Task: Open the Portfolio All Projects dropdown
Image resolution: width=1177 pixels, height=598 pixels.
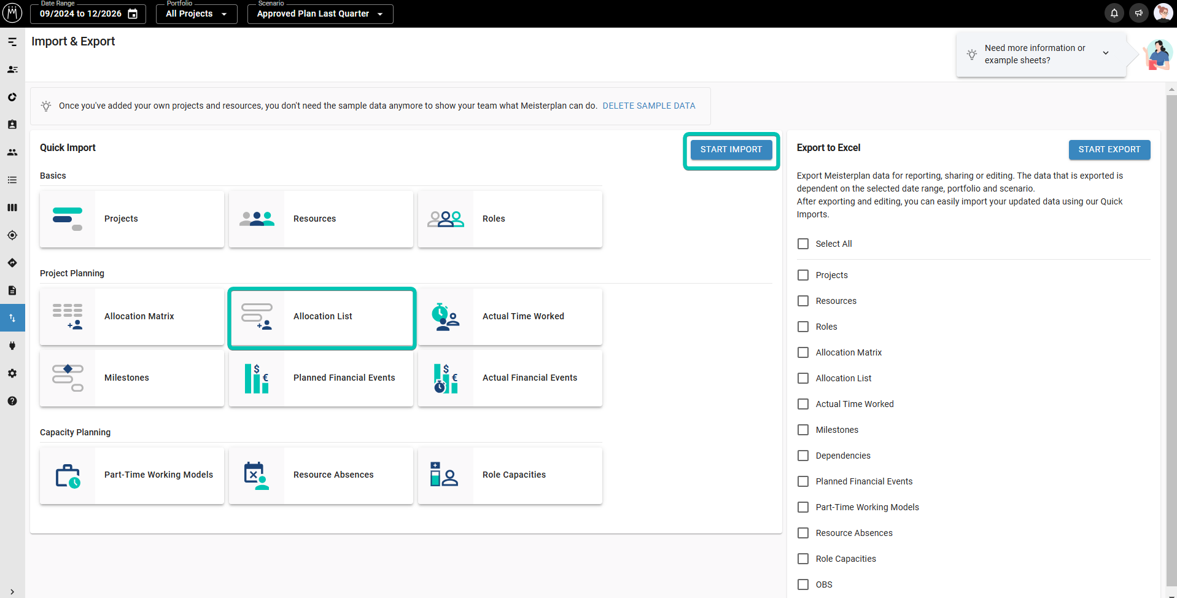Action: pyautogui.click(x=196, y=14)
